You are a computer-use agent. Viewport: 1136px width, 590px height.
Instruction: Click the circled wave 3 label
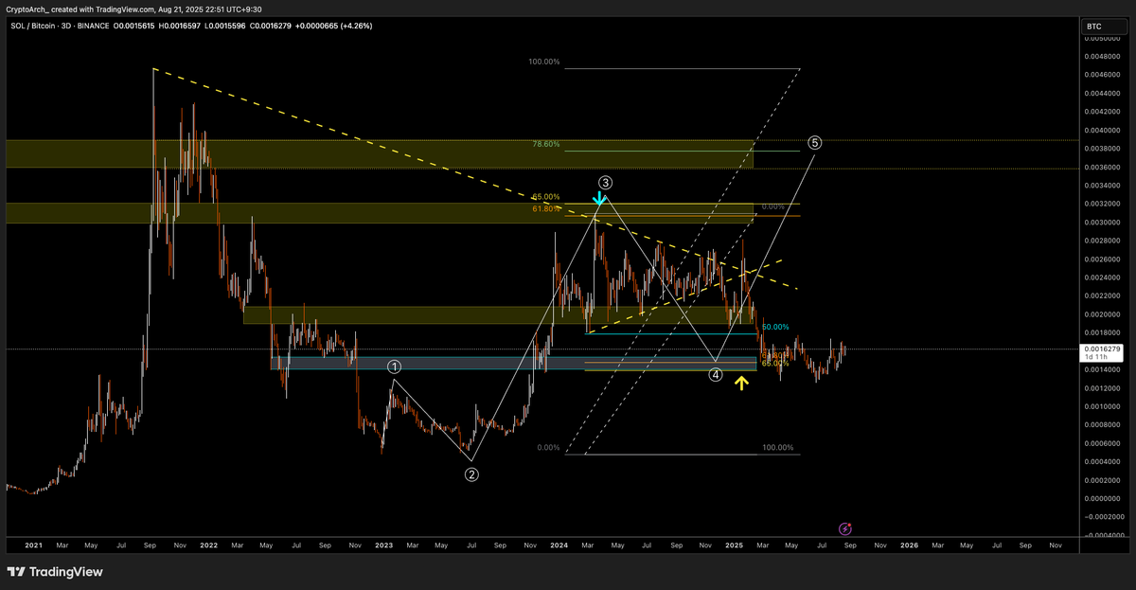pos(607,182)
